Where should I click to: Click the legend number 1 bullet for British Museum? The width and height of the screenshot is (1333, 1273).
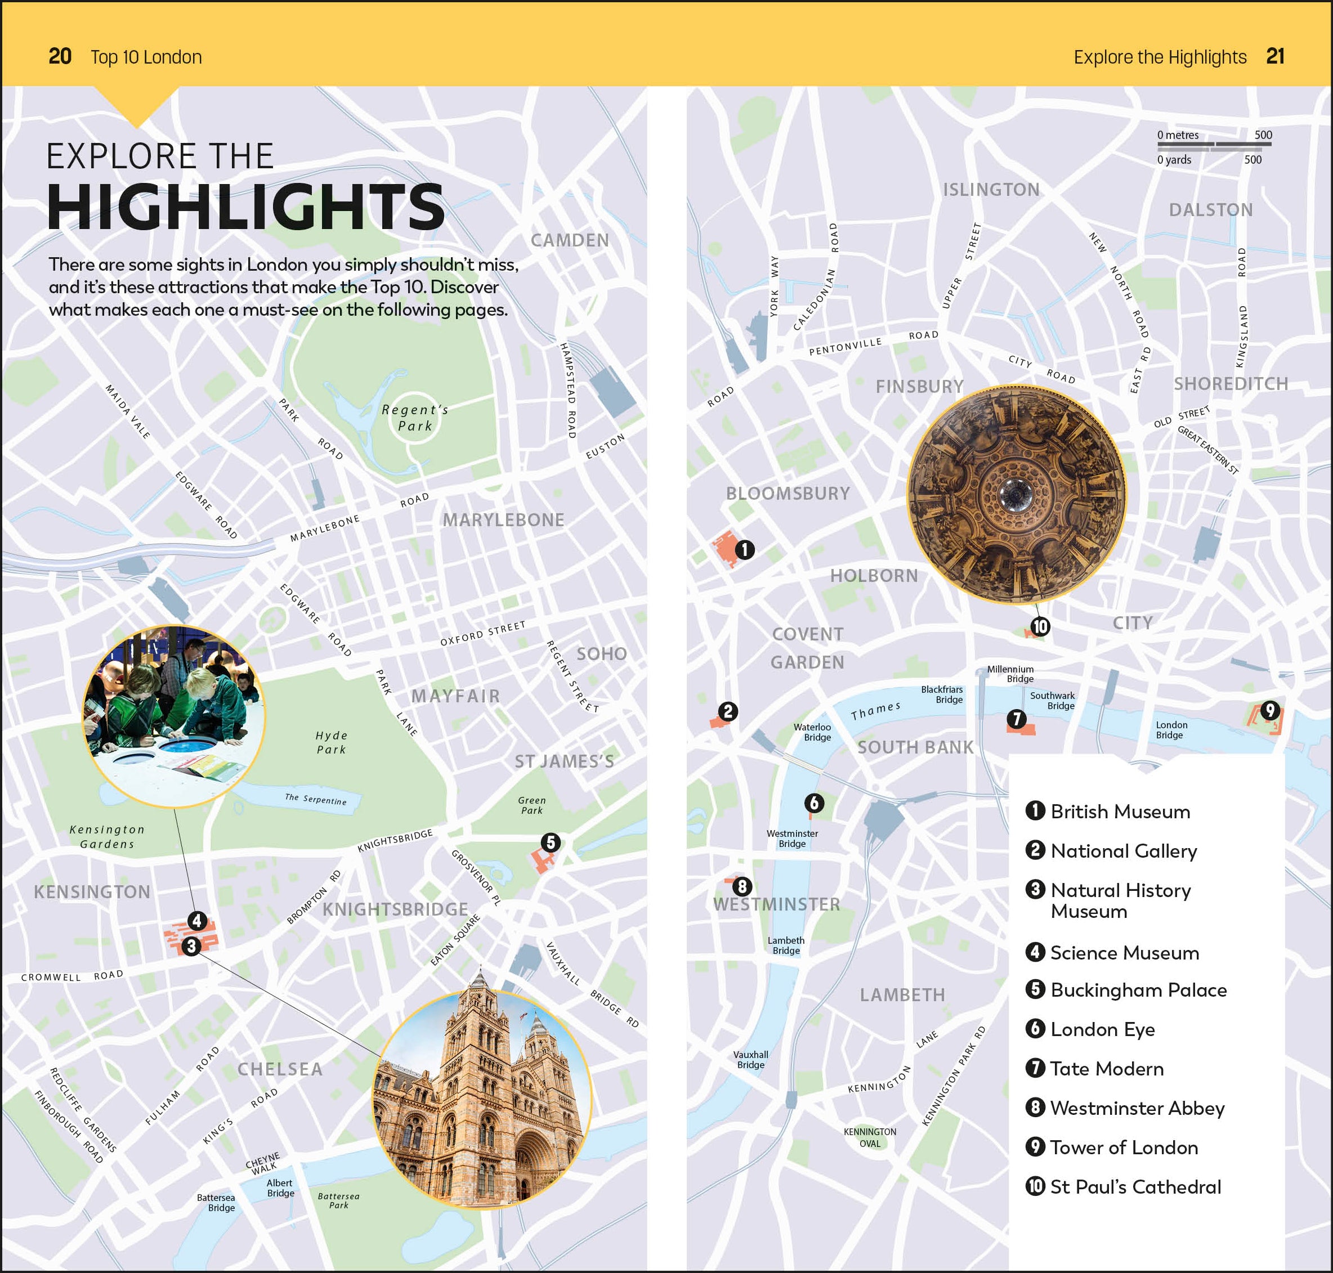click(x=1035, y=810)
